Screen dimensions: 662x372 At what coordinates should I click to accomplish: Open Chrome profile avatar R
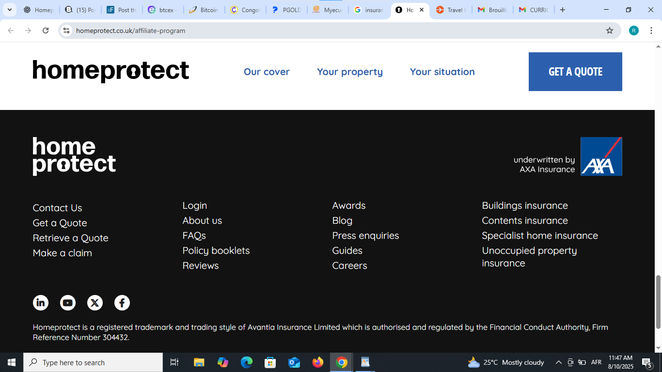point(634,31)
